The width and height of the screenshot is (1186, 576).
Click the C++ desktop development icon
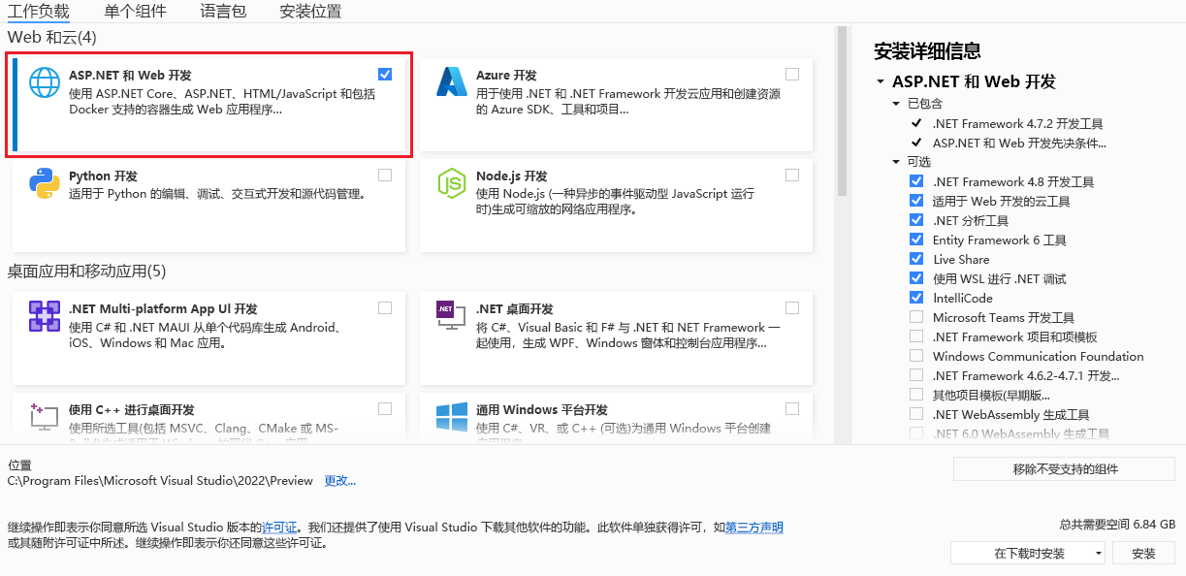[x=45, y=416]
